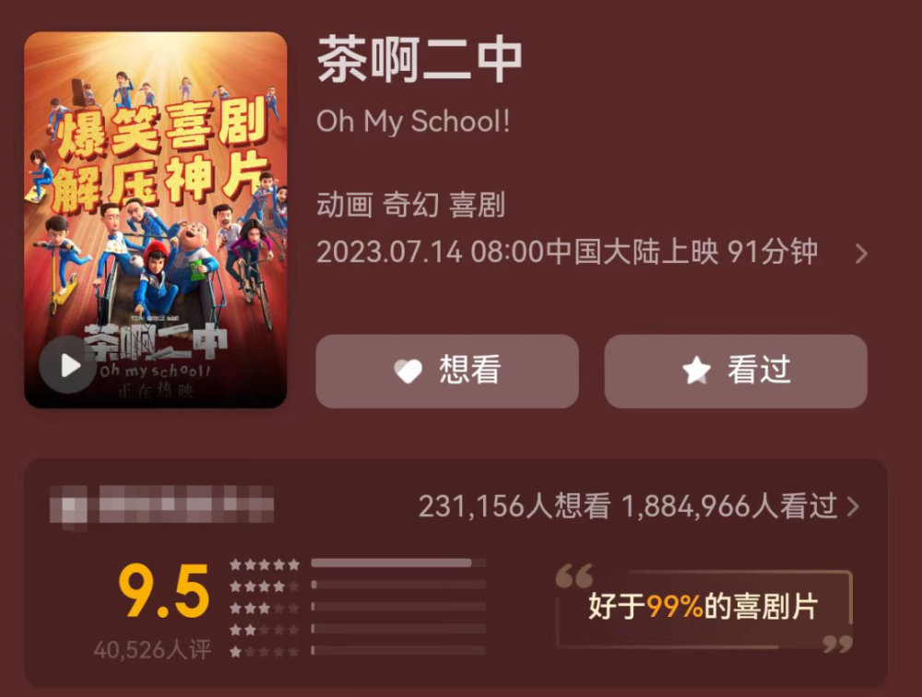Select the two-star rating row
922x697 pixels.
[358, 630]
